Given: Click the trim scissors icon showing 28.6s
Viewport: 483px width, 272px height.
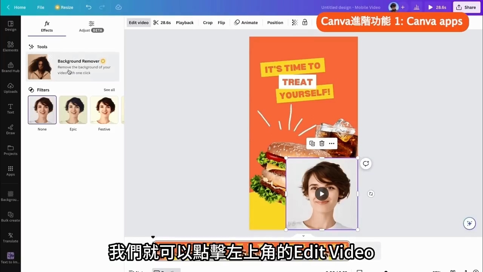Looking at the screenshot, I should pos(162,22).
